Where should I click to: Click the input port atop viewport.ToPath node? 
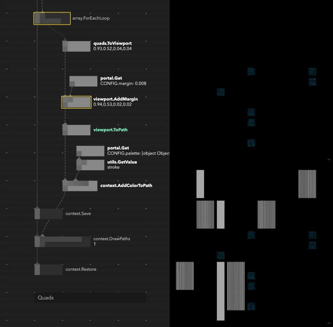pos(65,124)
